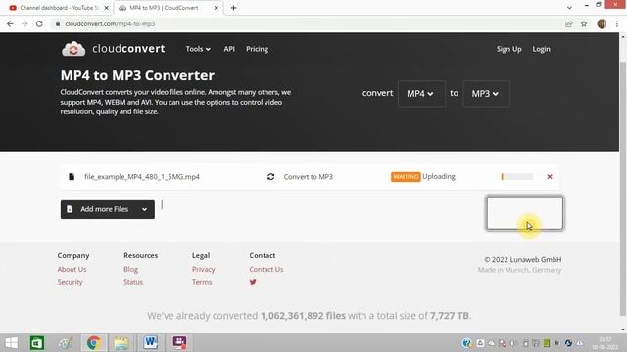This screenshot has width=627, height=352.
Task: Close the MP4 to MP3 CloudConvert tab
Action: click(x=216, y=8)
